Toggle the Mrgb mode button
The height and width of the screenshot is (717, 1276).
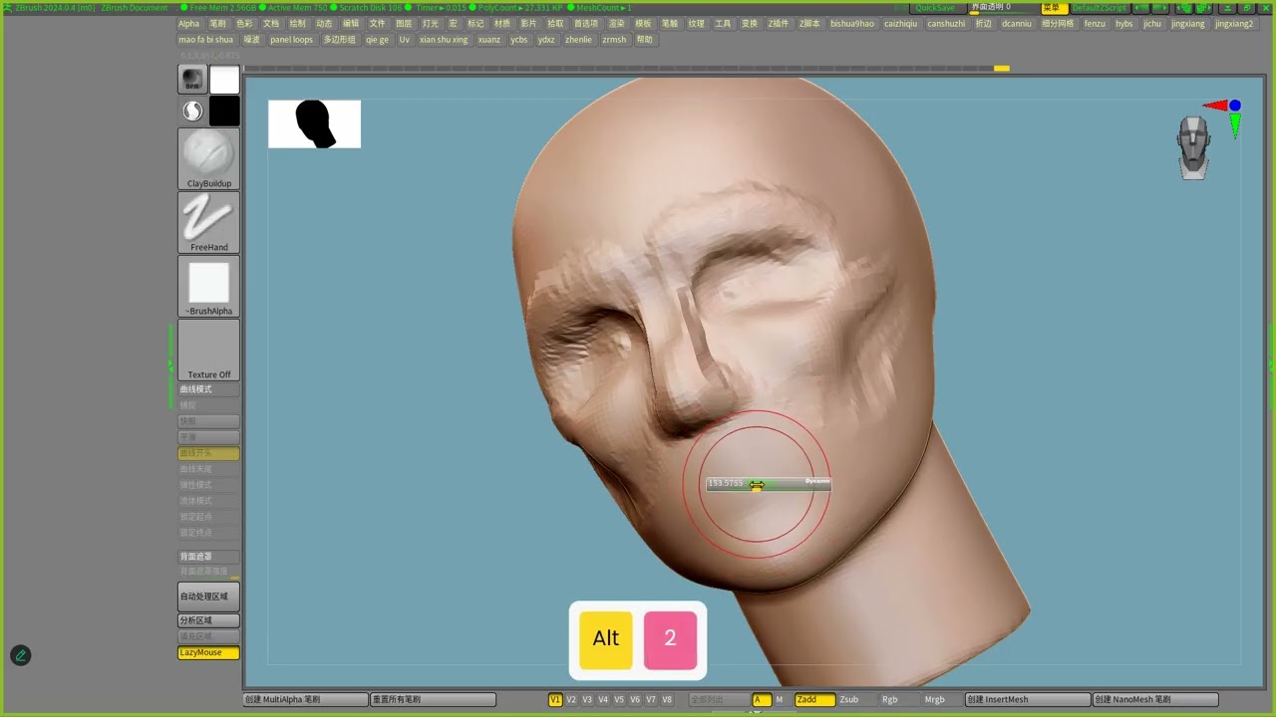click(934, 700)
